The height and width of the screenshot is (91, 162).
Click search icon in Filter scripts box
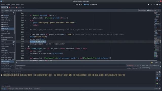coord(14,13)
